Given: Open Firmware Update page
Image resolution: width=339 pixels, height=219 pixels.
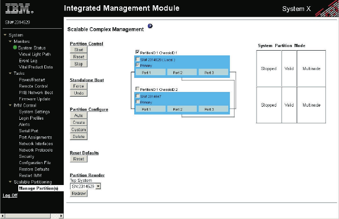Looking at the screenshot, I should point(34,99).
